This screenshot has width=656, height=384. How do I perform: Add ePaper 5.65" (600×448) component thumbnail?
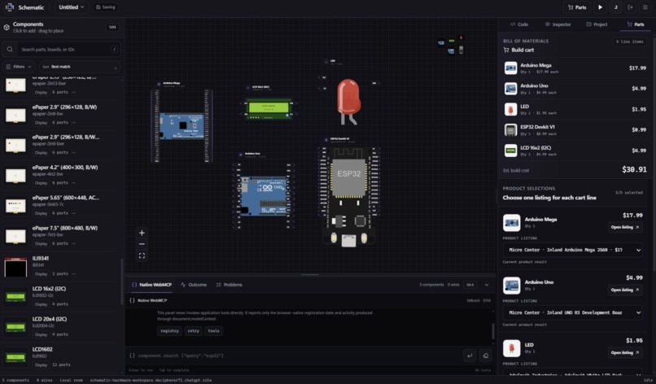15,205
